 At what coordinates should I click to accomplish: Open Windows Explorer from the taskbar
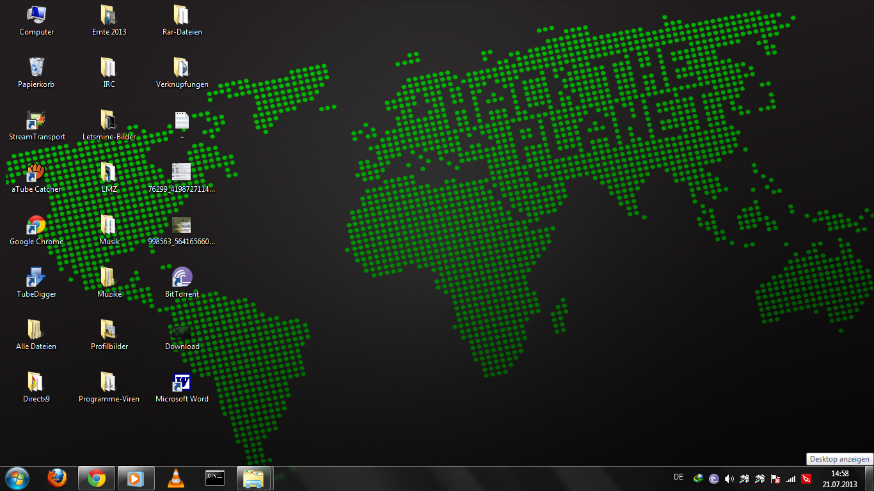coord(254,478)
